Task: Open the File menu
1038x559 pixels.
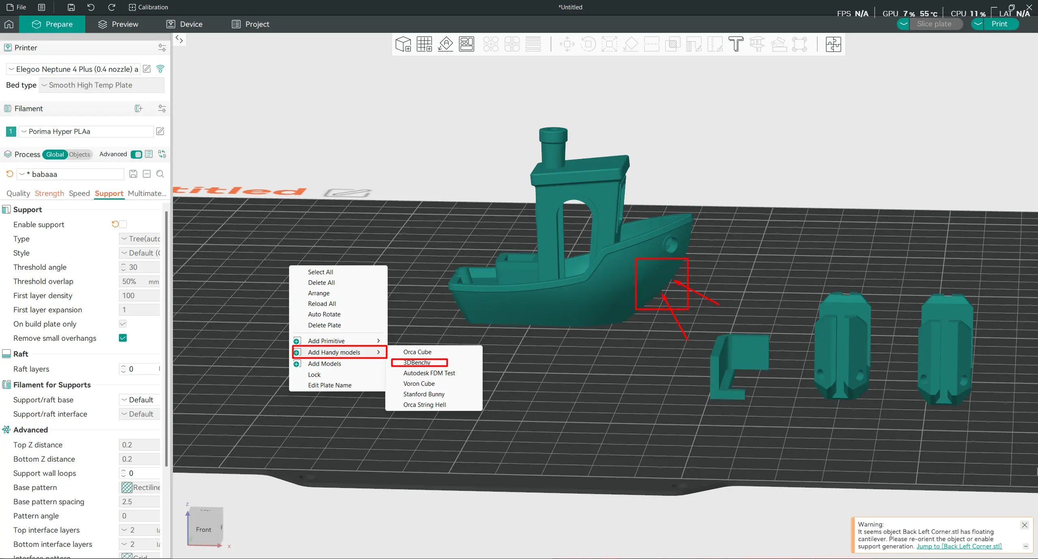Action: [16, 7]
